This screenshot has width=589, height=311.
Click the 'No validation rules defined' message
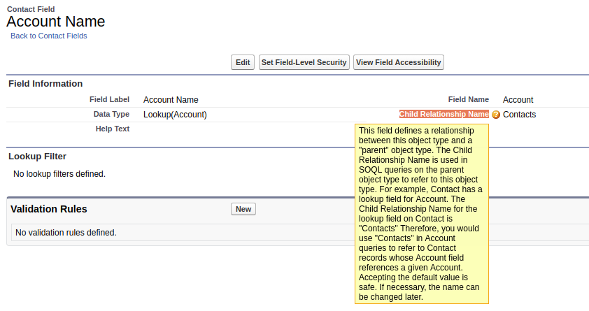pos(66,233)
